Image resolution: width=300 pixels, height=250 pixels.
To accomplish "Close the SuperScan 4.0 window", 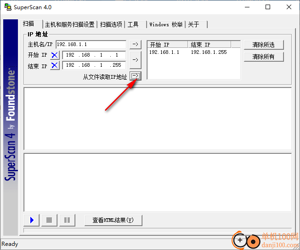I will (x=289, y=7).
